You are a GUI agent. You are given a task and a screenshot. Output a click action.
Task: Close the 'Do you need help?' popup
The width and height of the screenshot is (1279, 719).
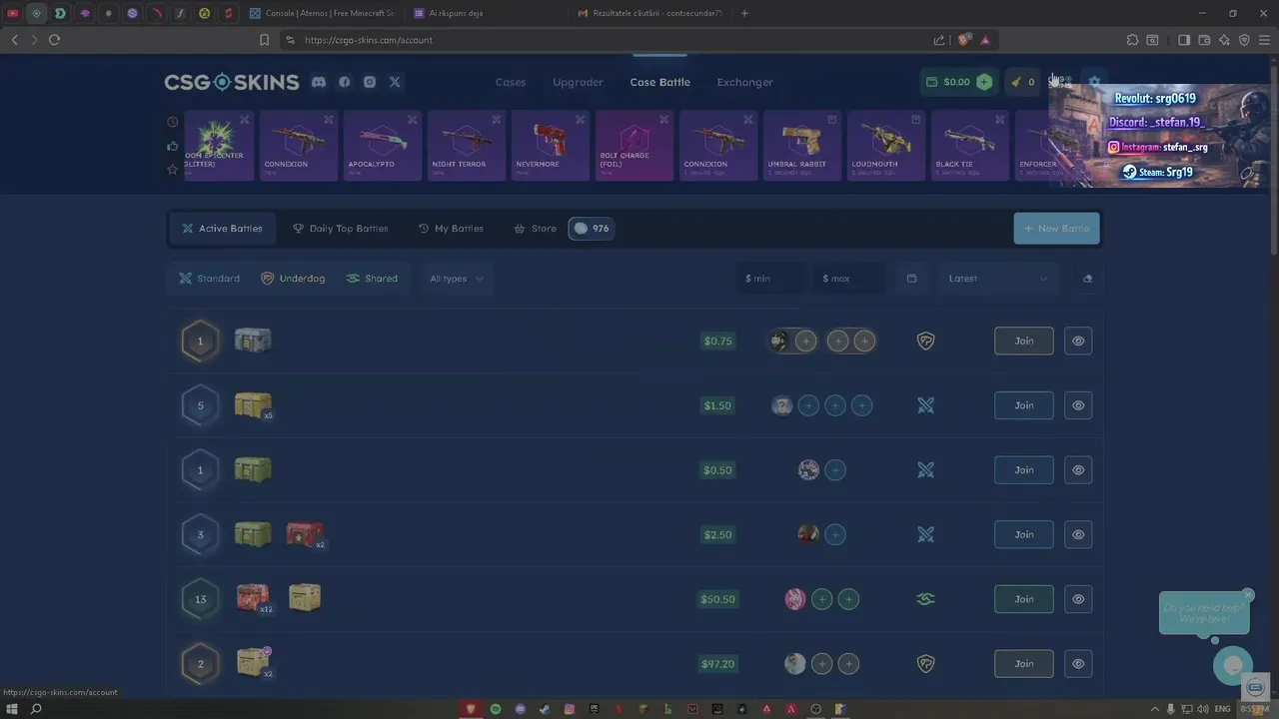pos(1248,595)
